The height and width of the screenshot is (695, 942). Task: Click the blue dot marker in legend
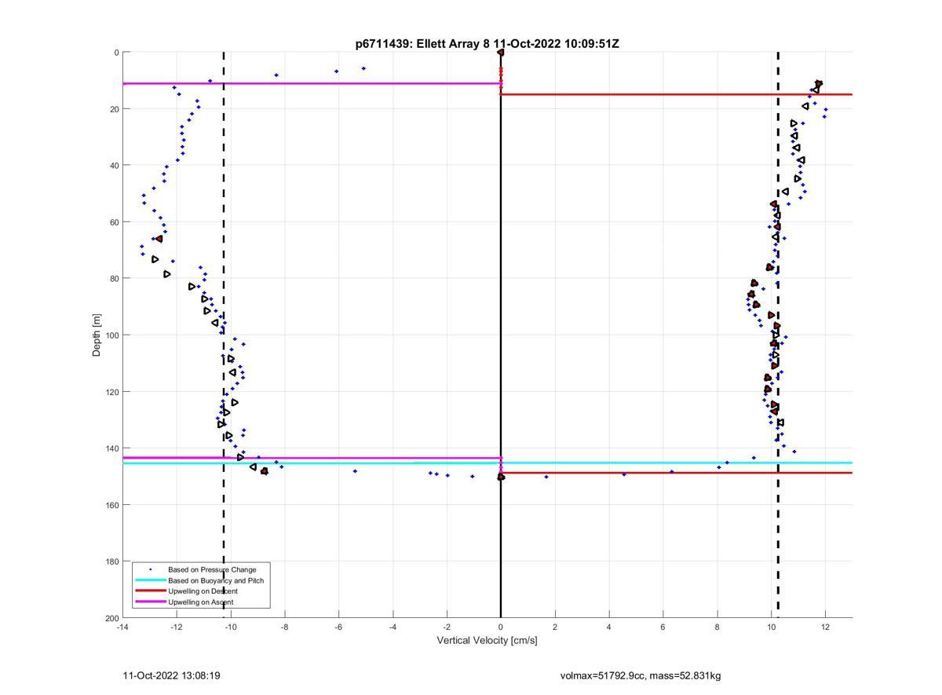pos(150,569)
